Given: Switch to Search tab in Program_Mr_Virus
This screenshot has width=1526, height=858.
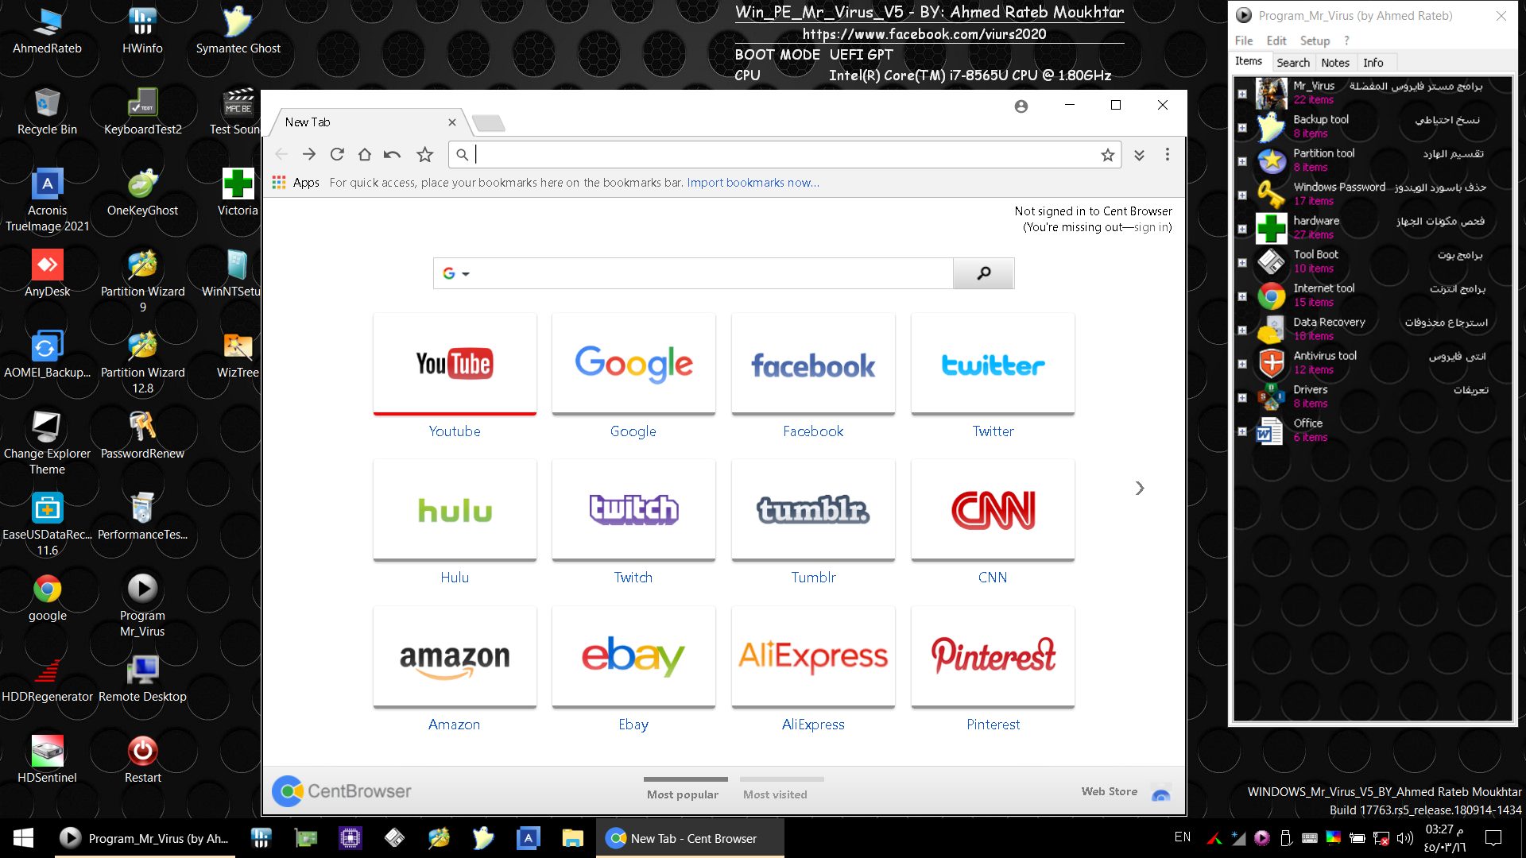Looking at the screenshot, I should click(x=1293, y=63).
